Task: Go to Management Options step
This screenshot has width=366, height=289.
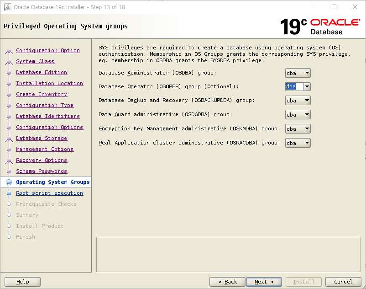Action: click(x=45, y=149)
